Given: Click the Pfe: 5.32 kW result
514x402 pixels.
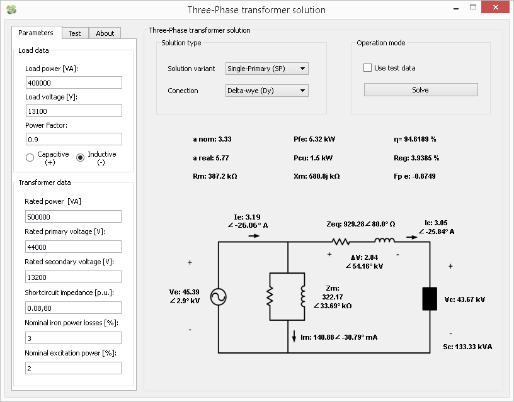Looking at the screenshot, I should pos(314,139).
